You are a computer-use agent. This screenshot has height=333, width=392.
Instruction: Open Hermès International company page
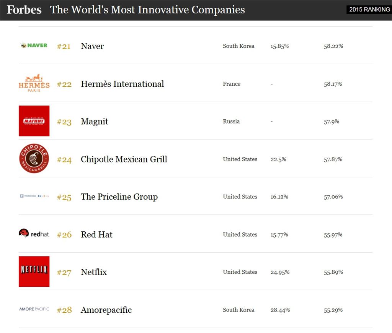[x=122, y=84]
